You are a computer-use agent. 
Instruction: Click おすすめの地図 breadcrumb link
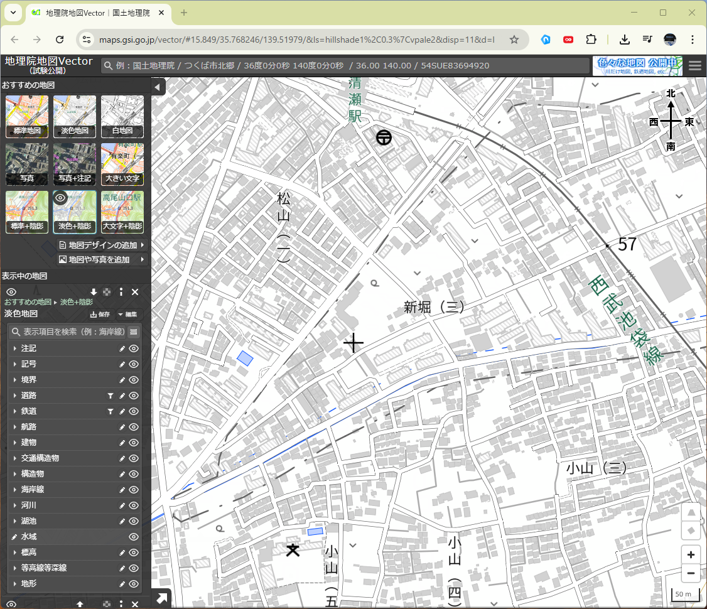(x=28, y=302)
